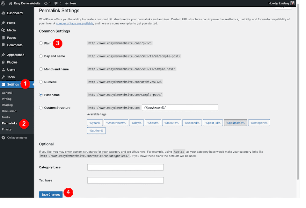Open Dashboard from the sidebar

pos(15,13)
